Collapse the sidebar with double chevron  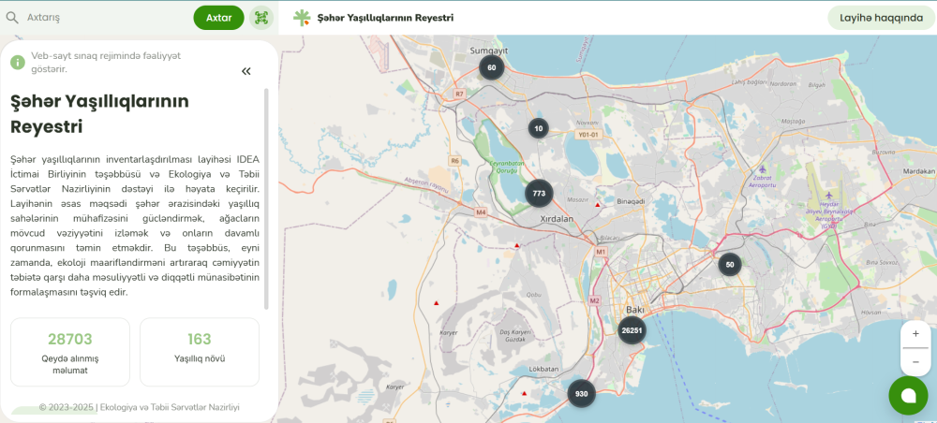[246, 71]
